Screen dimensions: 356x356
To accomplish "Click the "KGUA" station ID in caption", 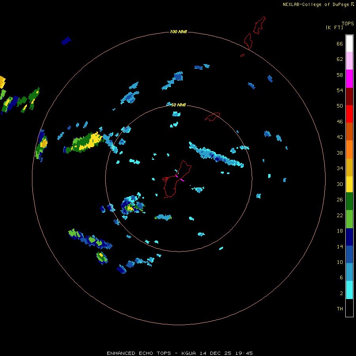I will (188, 353).
